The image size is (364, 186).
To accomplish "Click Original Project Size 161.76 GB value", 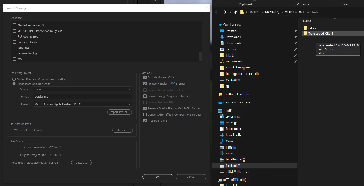I will tap(55, 155).
